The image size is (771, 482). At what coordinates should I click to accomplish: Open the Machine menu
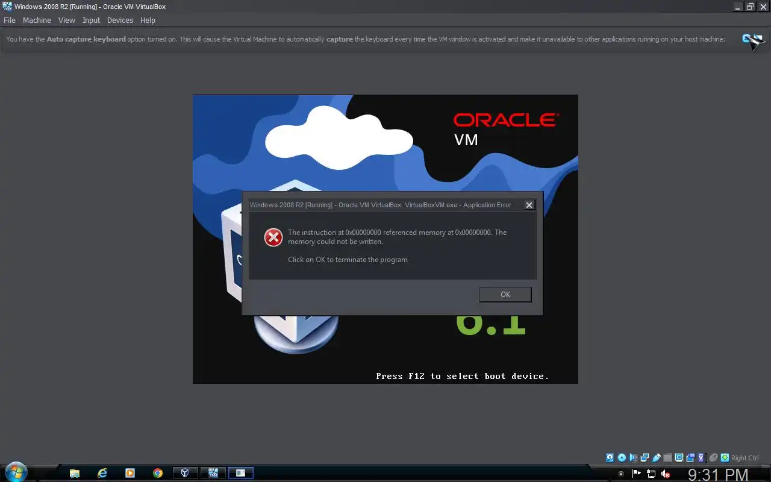[37, 20]
